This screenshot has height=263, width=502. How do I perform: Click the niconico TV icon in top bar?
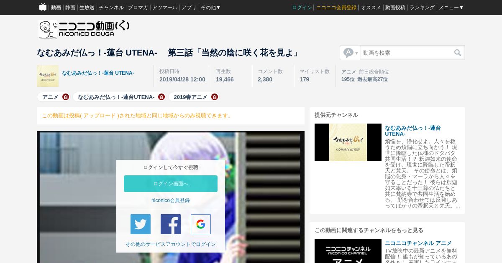[43, 7]
